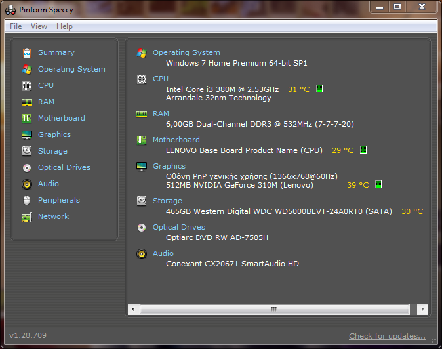Show Graphics details from sidebar
The height and width of the screenshot is (349, 442).
coord(54,134)
